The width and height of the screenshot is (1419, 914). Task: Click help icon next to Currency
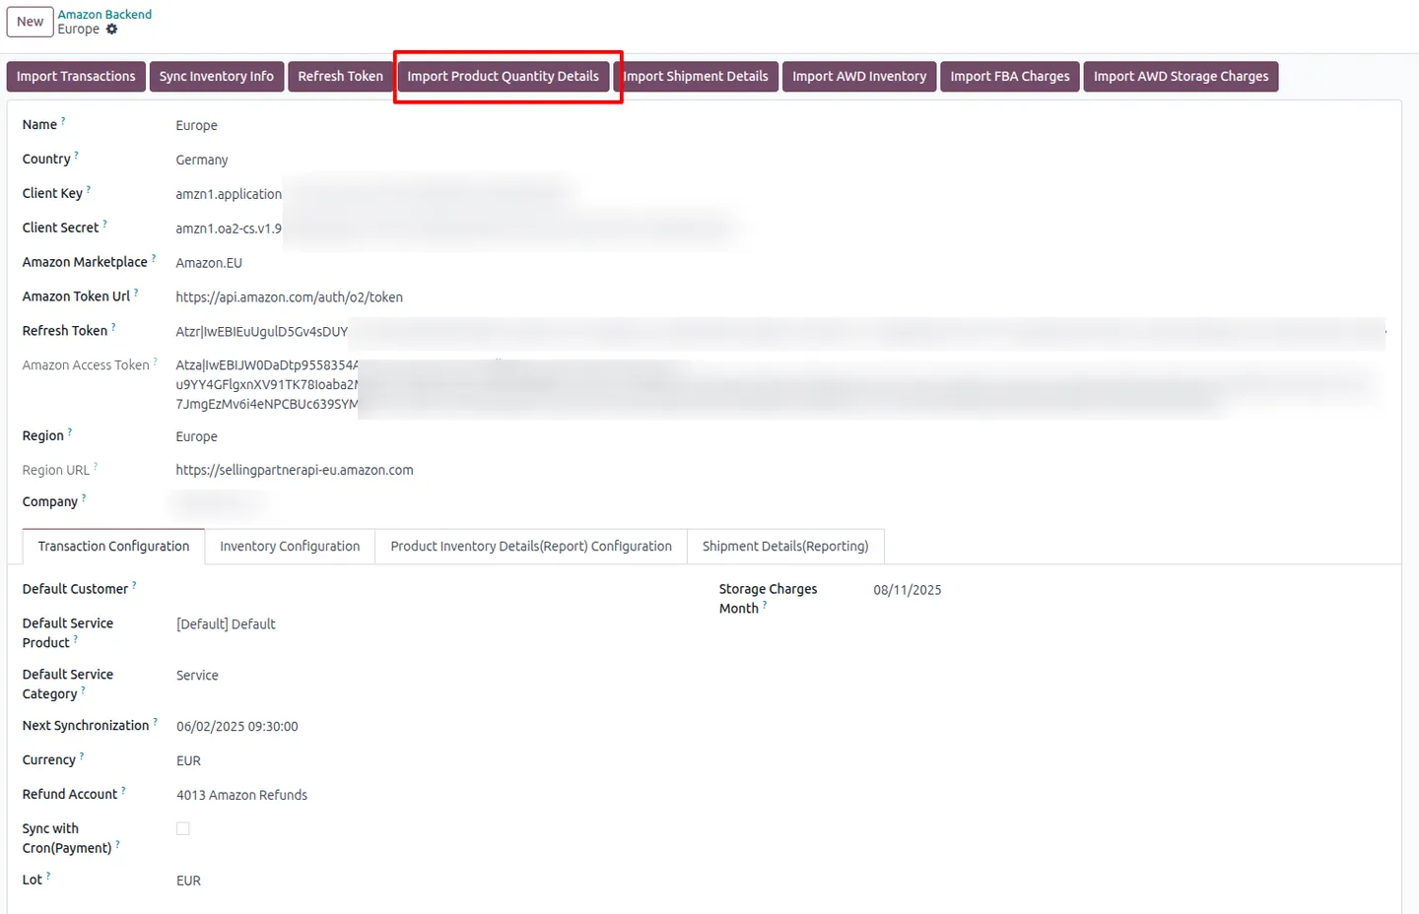click(x=82, y=756)
